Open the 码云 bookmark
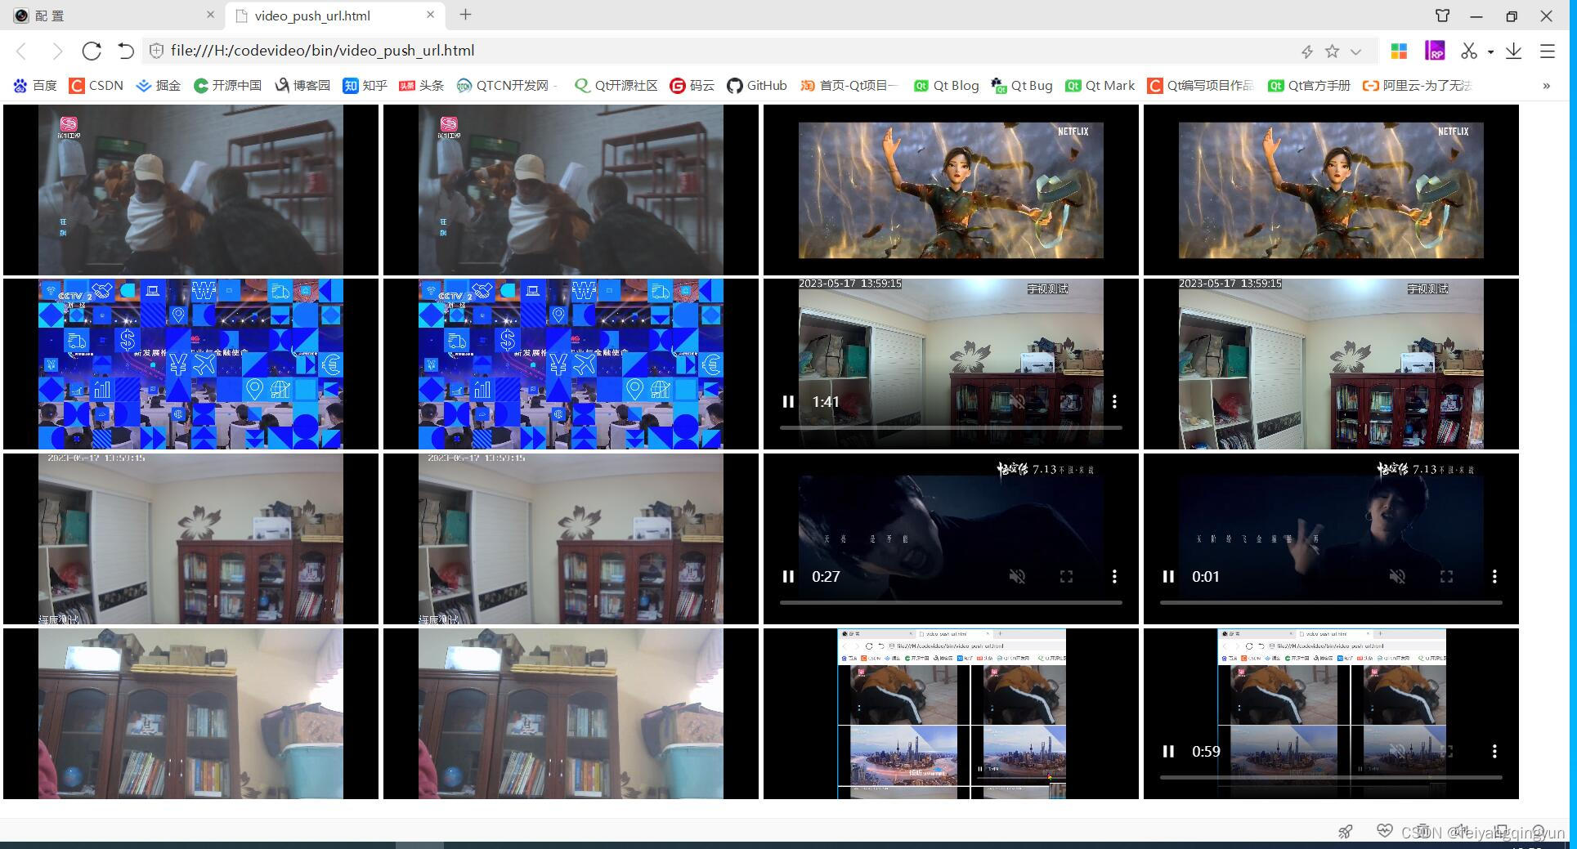 click(x=692, y=85)
